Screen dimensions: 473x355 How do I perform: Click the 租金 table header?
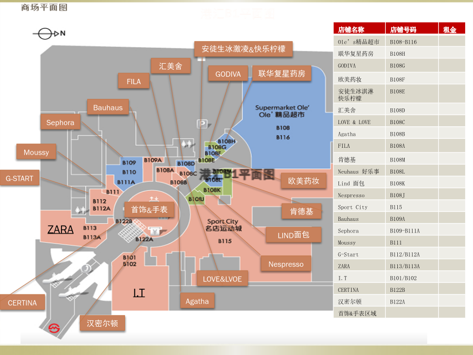[449, 29]
